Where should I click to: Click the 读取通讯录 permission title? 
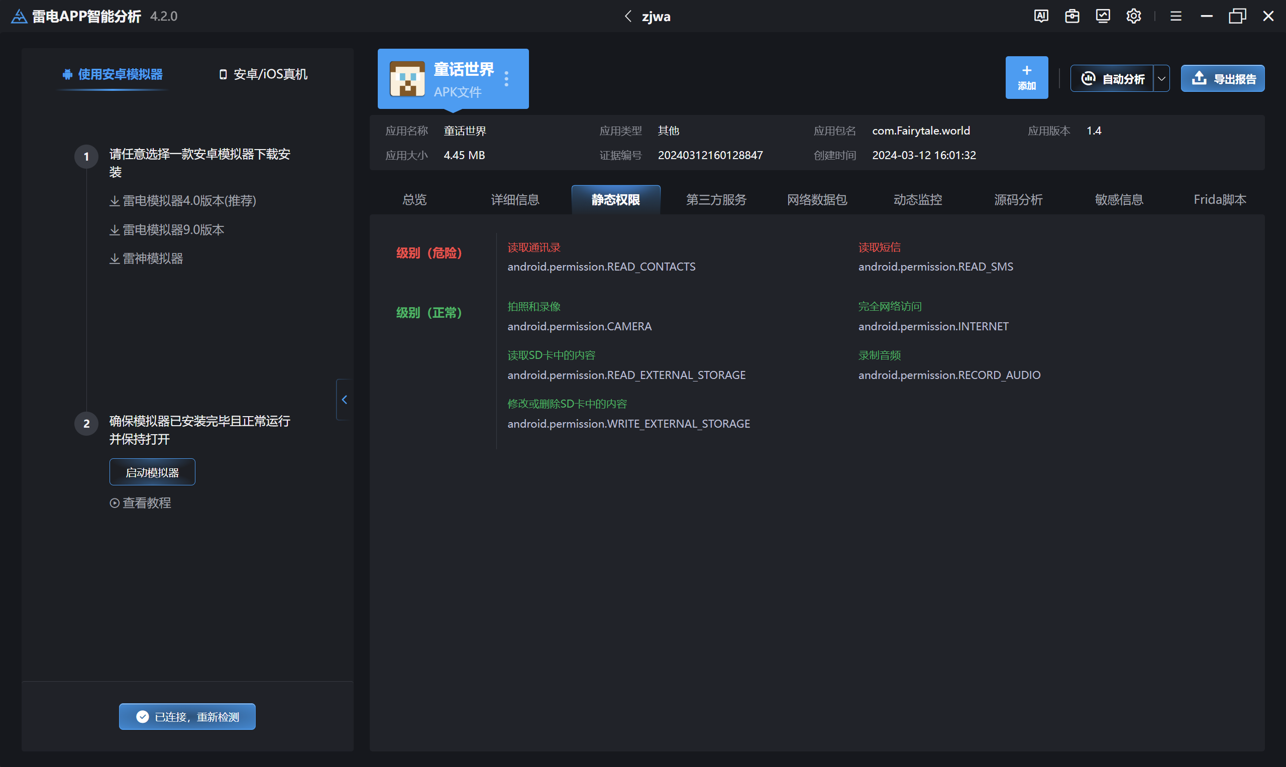tap(534, 247)
